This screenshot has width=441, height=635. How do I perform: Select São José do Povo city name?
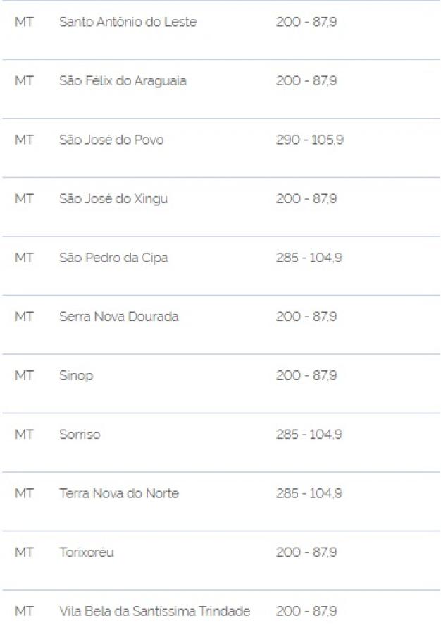point(111,140)
